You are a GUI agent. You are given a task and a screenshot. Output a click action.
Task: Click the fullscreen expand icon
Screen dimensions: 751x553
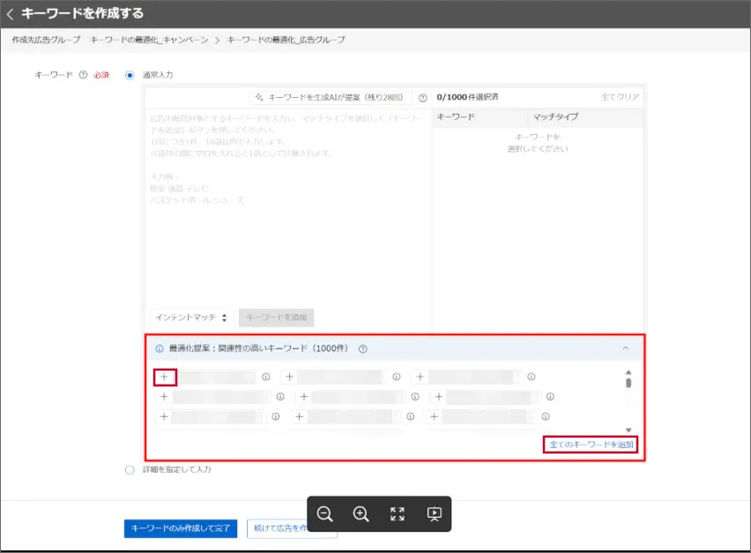[398, 514]
